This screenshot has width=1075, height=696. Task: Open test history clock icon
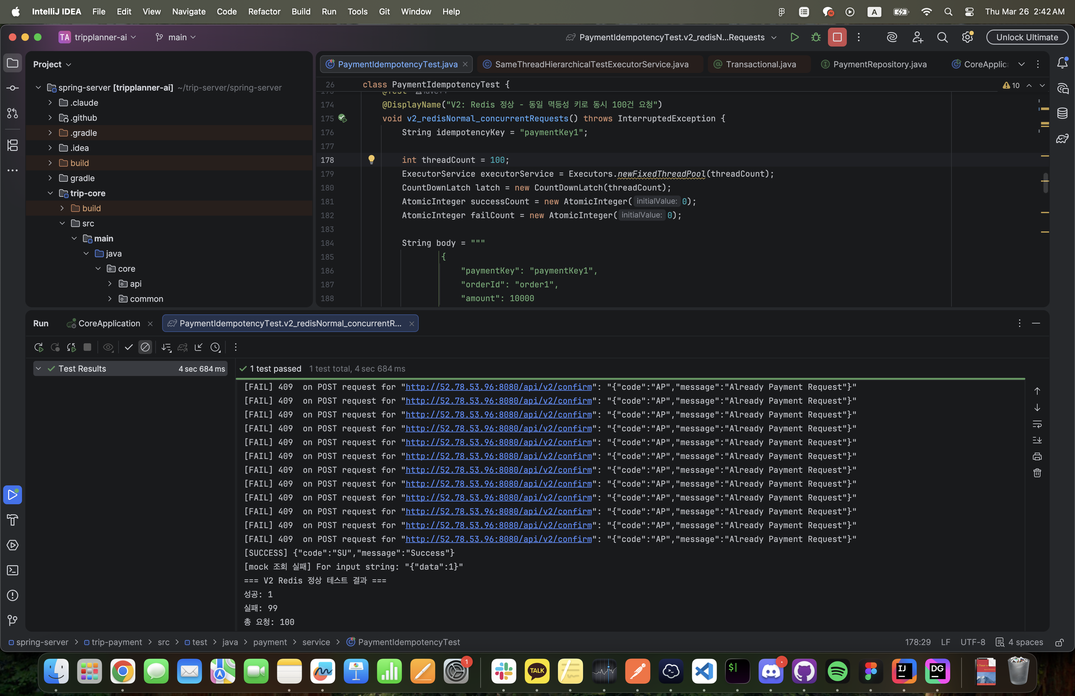[215, 347]
